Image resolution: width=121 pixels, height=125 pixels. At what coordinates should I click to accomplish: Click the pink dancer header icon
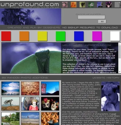coord(108,5)
